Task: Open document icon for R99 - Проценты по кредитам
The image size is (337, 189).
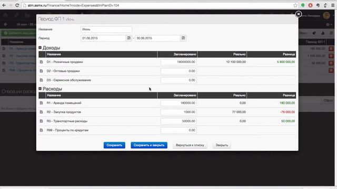Action: [x=41, y=130]
